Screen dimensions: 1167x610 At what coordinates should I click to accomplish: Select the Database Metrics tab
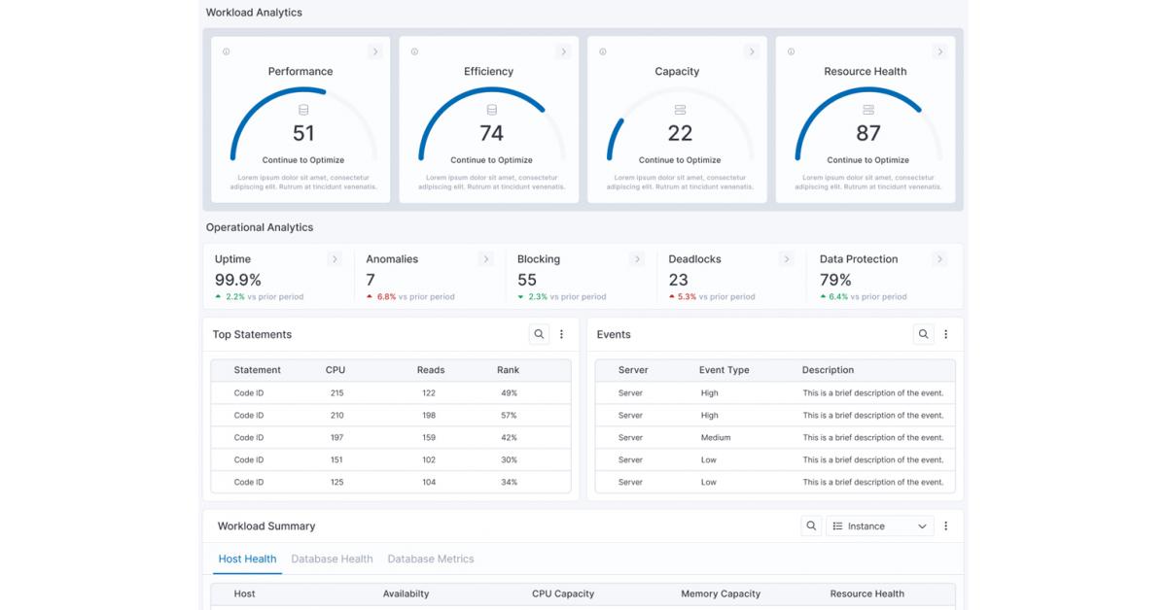coord(431,559)
